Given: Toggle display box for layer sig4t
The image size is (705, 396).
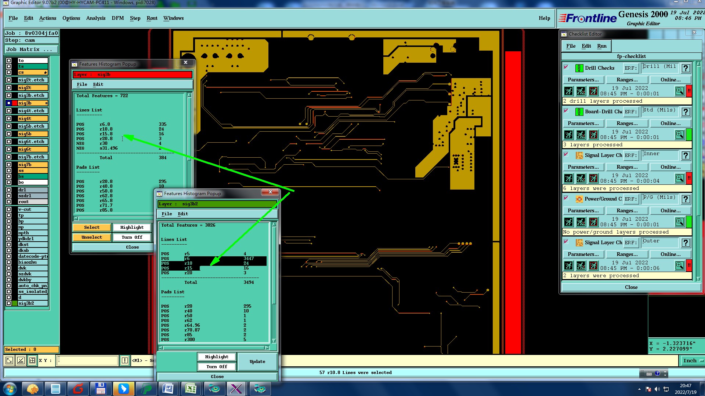Looking at the screenshot, I should (x=9, y=118).
